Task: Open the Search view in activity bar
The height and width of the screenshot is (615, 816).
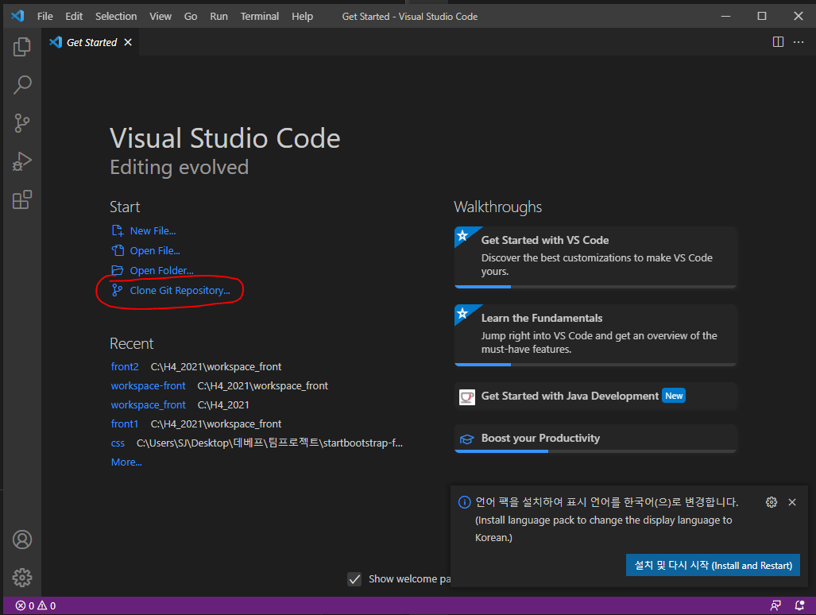Action: click(22, 85)
